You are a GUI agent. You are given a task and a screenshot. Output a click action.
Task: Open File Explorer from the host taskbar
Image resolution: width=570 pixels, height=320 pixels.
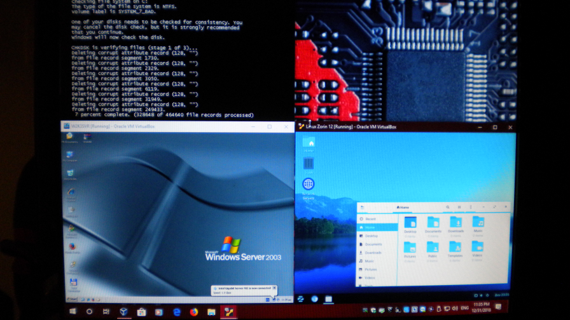pos(211,312)
